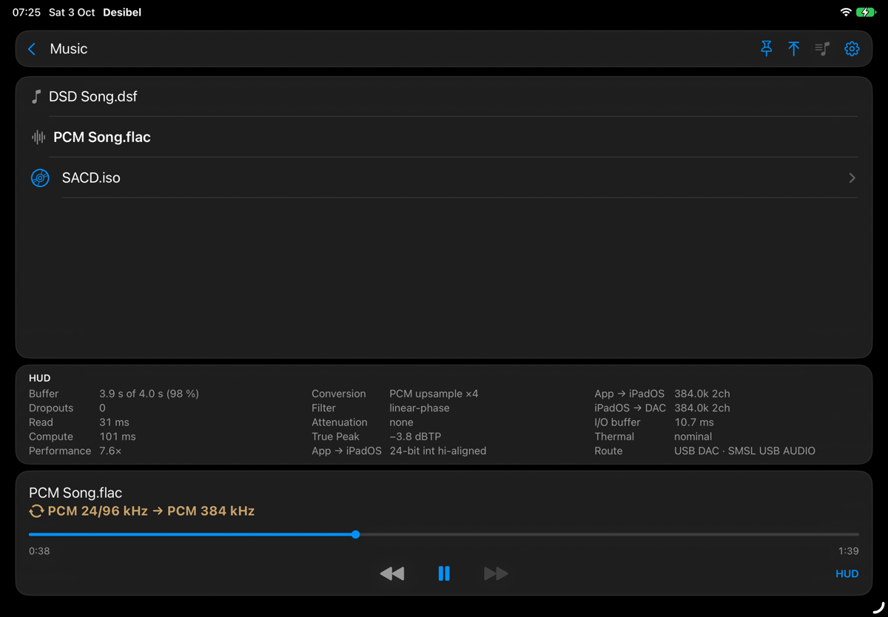Tap I/O buffer value 10.7 ms

694,422
